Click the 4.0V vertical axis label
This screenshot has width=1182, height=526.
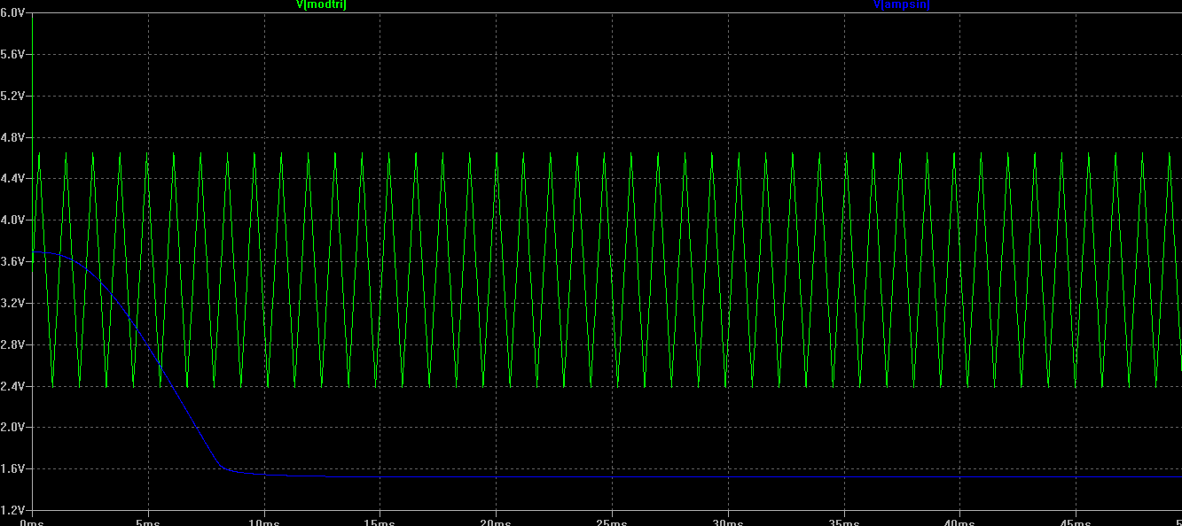coord(13,220)
